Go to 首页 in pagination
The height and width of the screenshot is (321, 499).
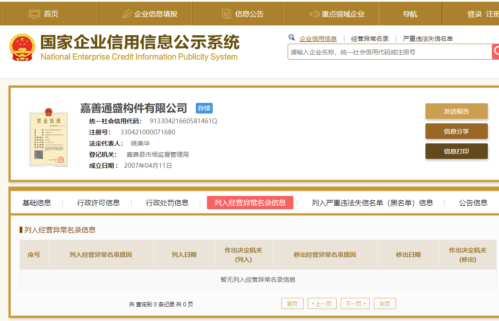click(293, 304)
